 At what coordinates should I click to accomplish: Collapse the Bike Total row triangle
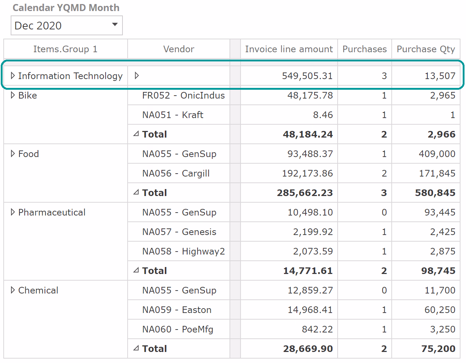[136, 134]
